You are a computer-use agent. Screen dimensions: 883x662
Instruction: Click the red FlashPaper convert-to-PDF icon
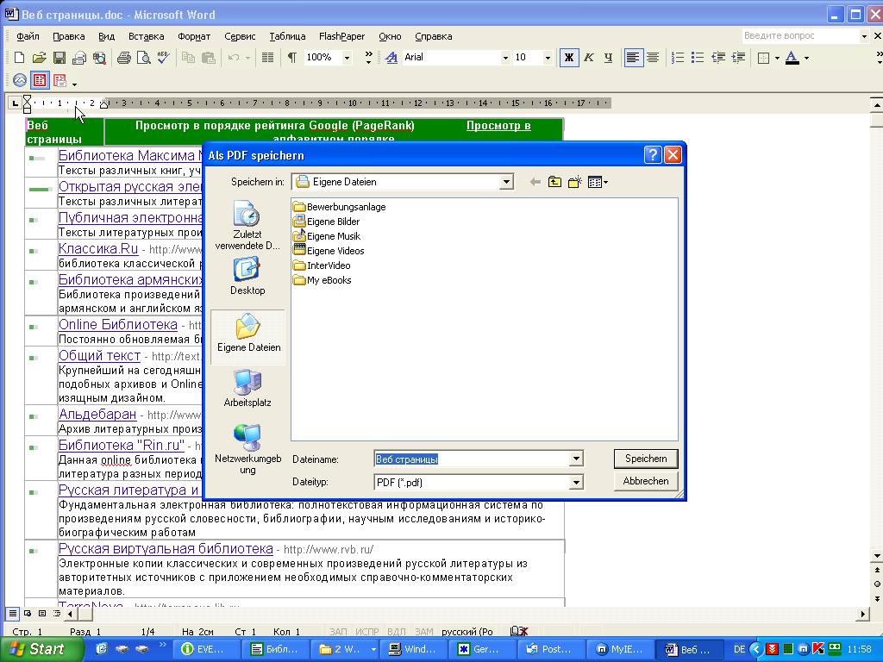coord(40,80)
